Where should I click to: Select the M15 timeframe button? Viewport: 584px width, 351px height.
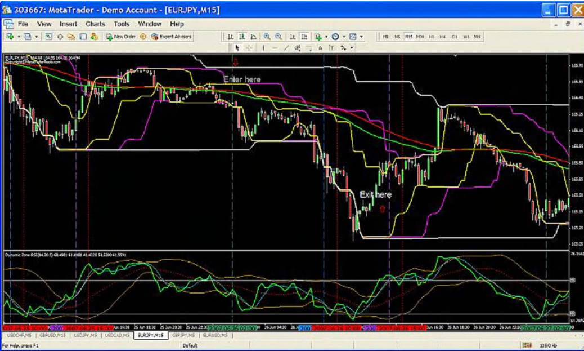409,37
